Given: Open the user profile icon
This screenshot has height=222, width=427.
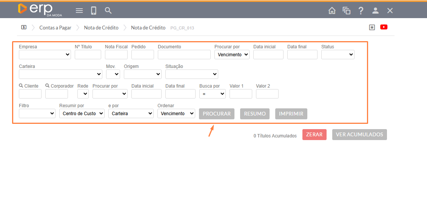Looking at the screenshot, I should pos(375,11).
